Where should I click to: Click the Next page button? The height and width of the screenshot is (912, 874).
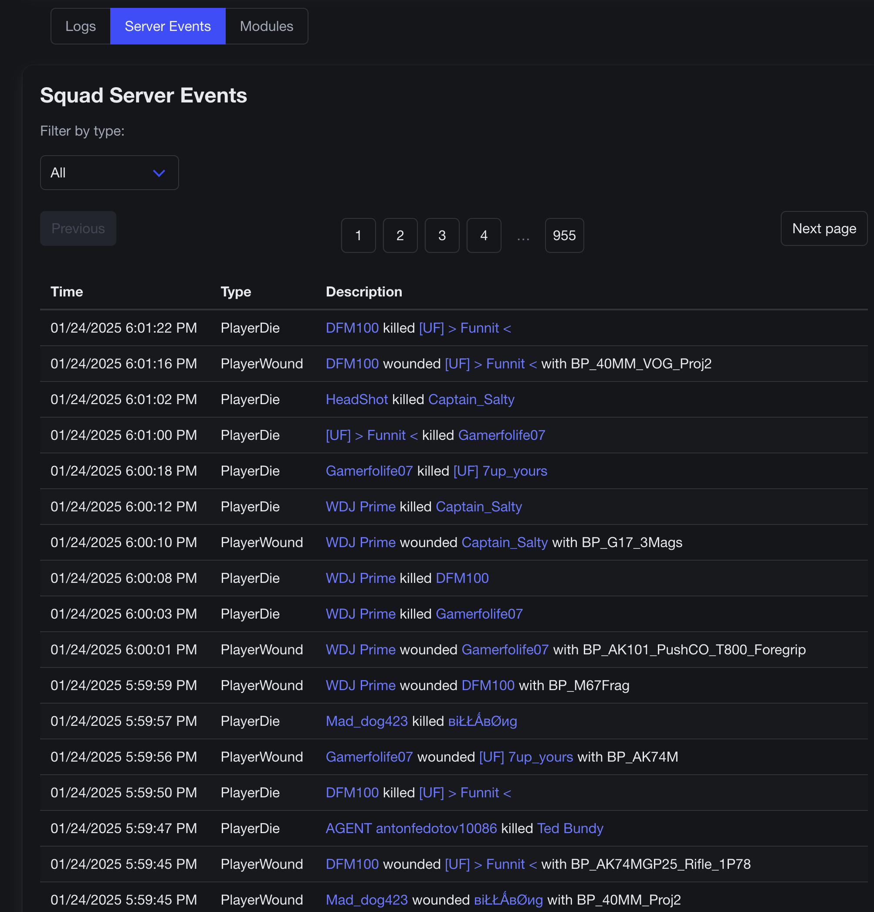click(x=823, y=228)
